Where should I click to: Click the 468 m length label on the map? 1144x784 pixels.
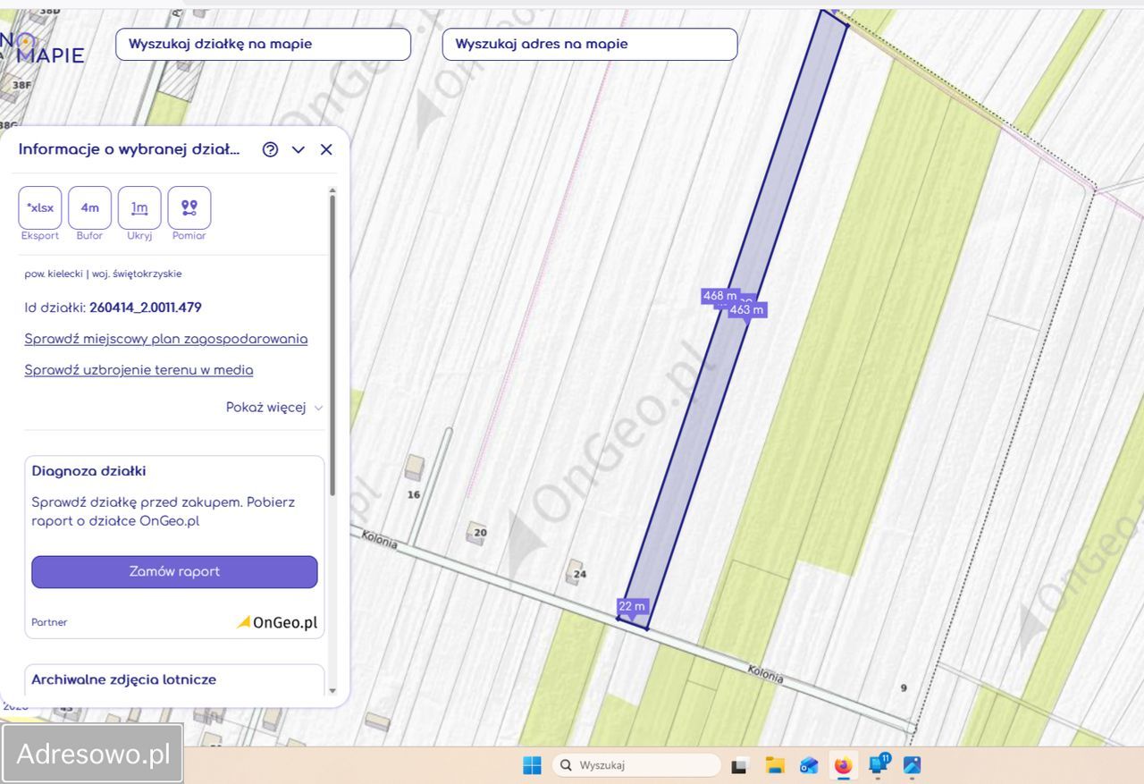pyautogui.click(x=719, y=296)
